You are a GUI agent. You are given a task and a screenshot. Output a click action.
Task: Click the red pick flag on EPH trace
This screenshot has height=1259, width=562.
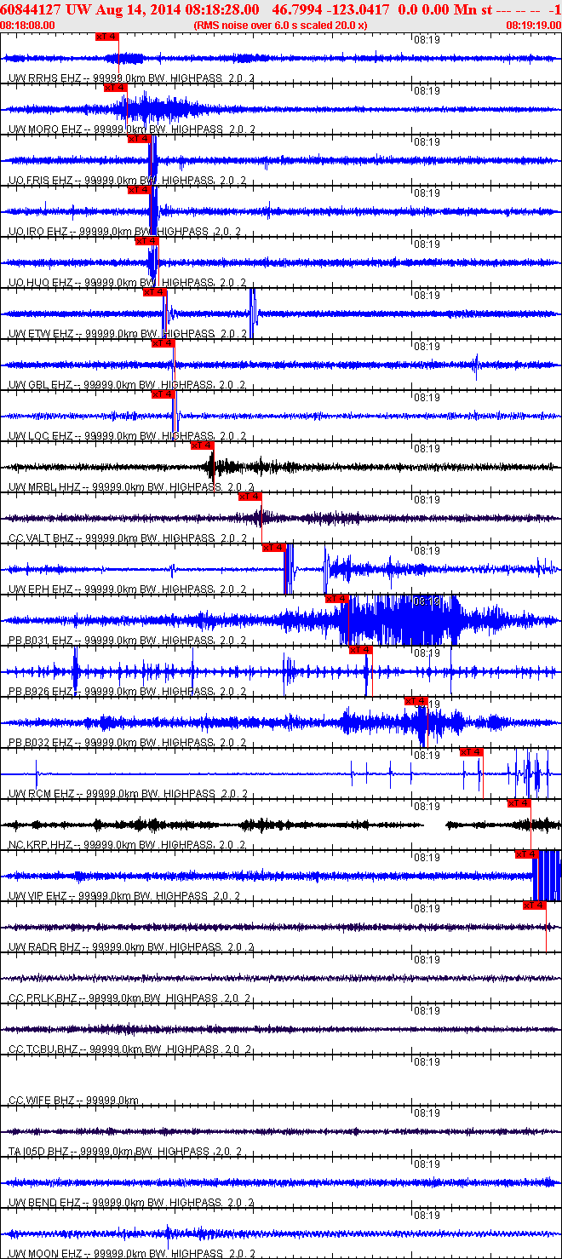point(274,548)
